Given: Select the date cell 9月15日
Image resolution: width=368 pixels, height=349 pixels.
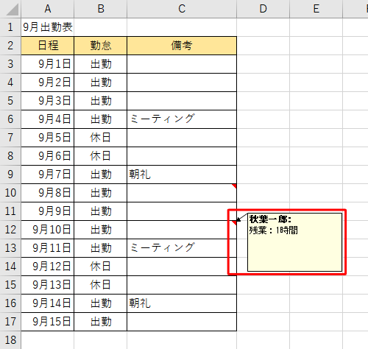Looking at the screenshot, I should (48, 322).
